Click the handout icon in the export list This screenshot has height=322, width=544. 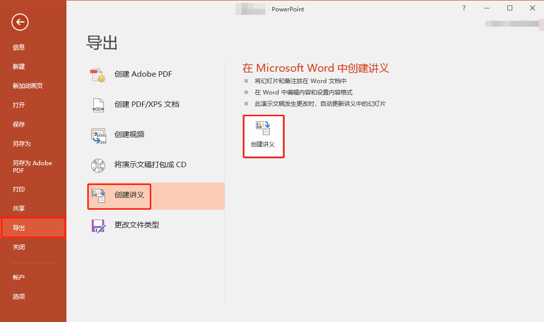click(98, 196)
